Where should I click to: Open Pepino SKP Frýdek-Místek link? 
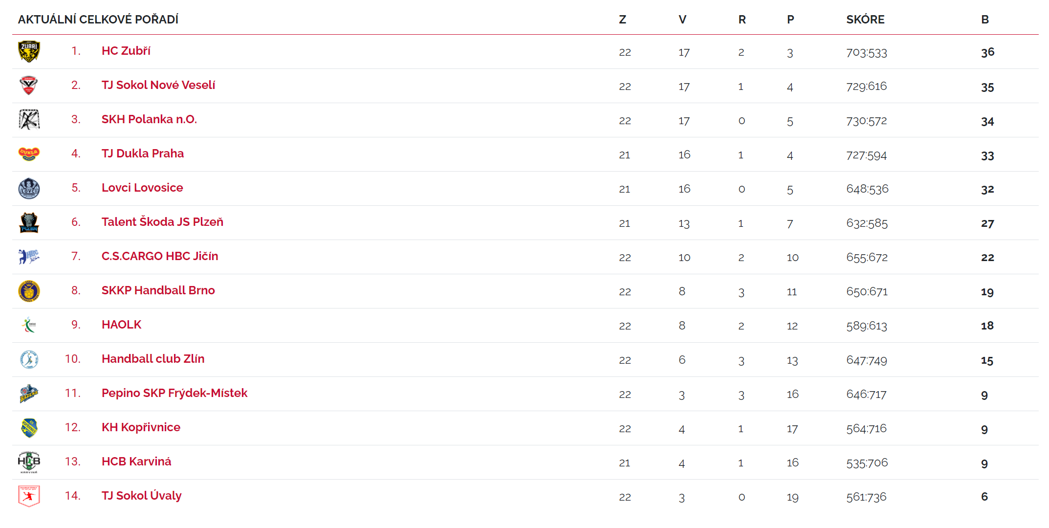(x=174, y=393)
